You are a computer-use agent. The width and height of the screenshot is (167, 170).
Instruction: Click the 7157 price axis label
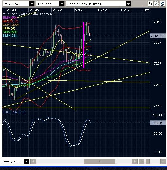[x=158, y=106]
